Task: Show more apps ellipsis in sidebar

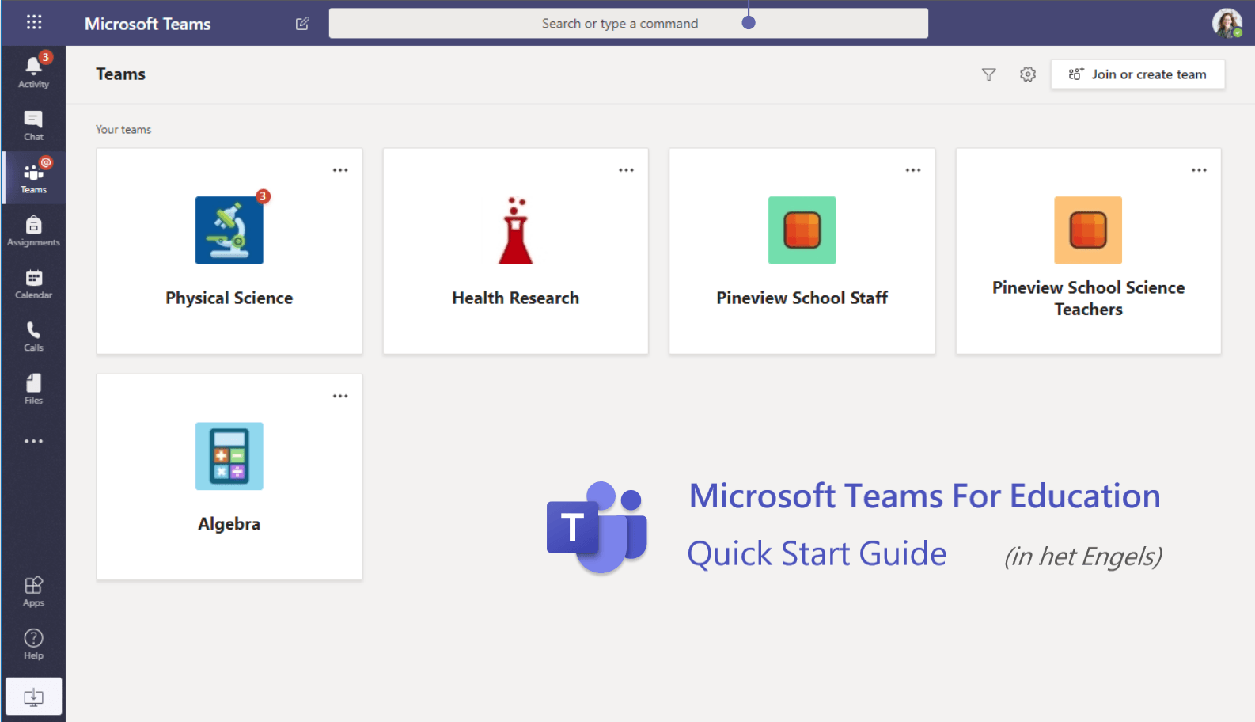Action: click(x=33, y=441)
